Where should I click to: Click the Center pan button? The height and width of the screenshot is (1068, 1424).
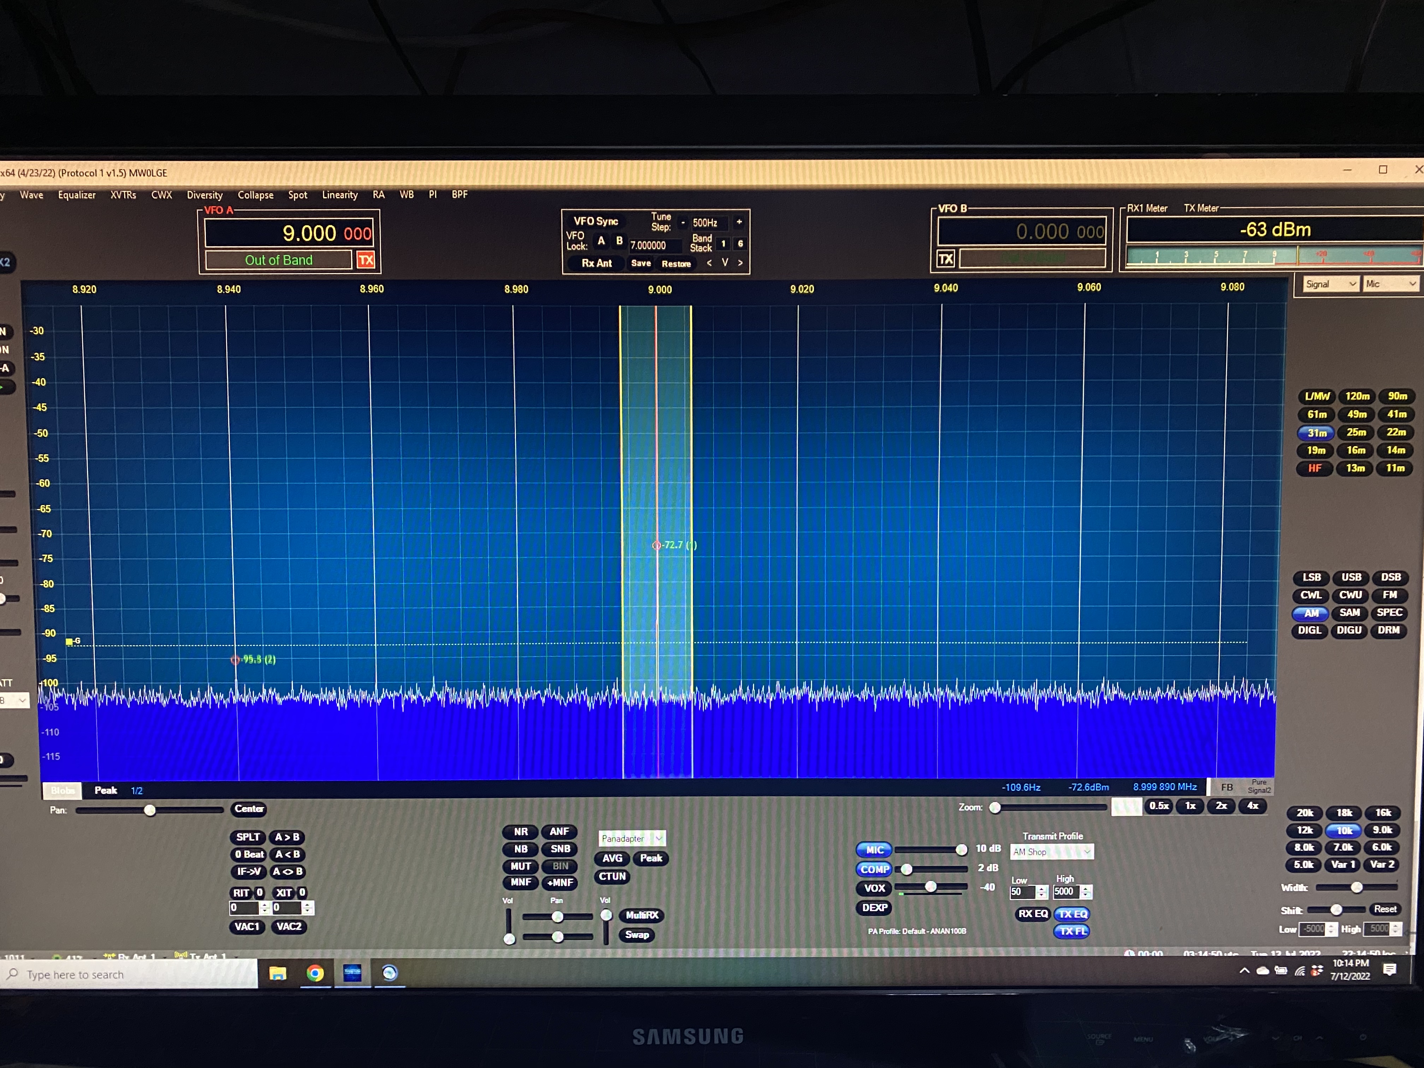pyautogui.click(x=249, y=809)
